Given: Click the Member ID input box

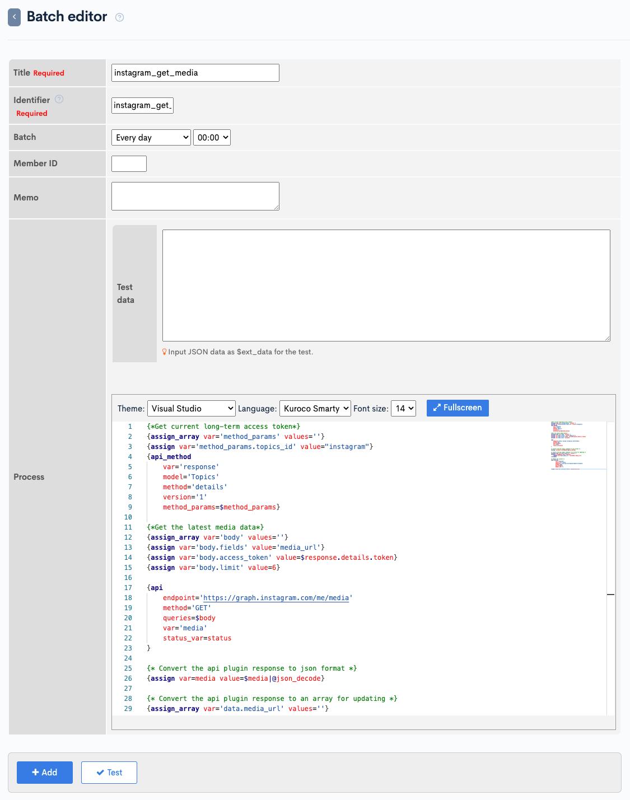Looking at the screenshot, I should coord(129,163).
